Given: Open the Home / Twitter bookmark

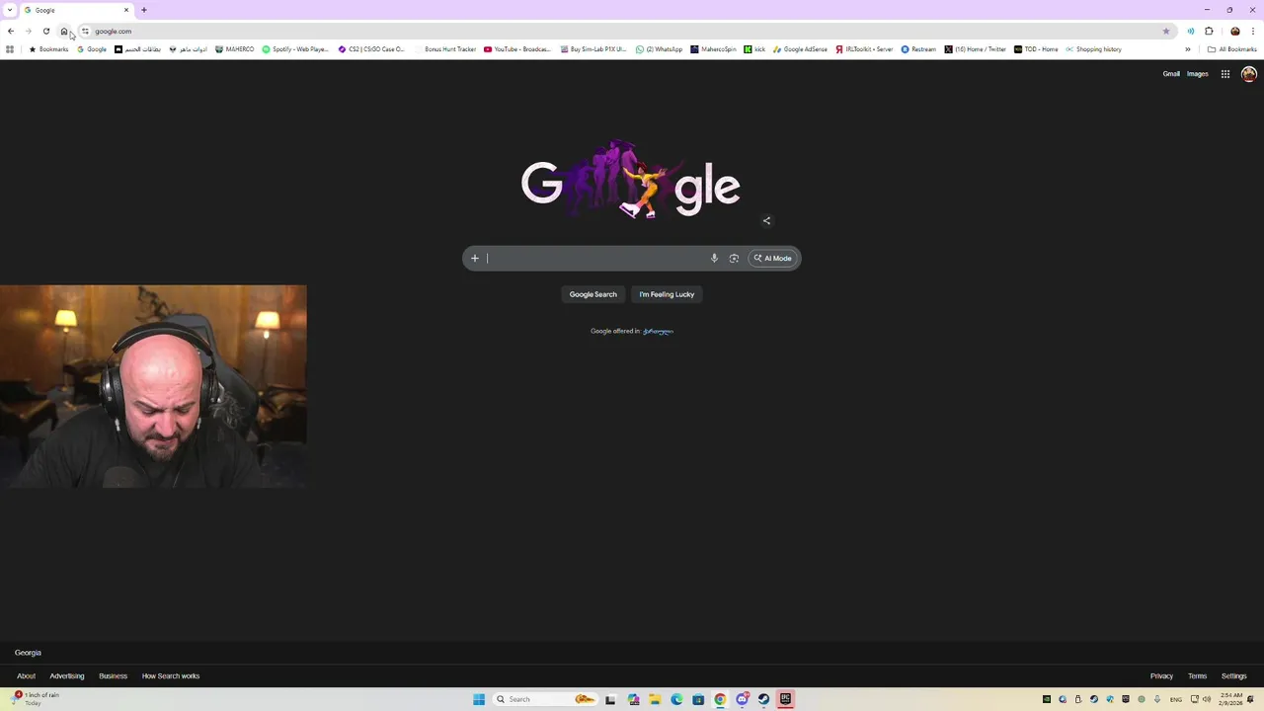Looking at the screenshot, I should tap(976, 49).
